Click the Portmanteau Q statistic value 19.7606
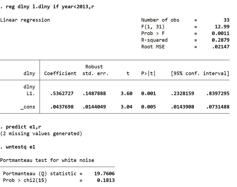Viewport: 237px width, 187px height. [x=104, y=174]
